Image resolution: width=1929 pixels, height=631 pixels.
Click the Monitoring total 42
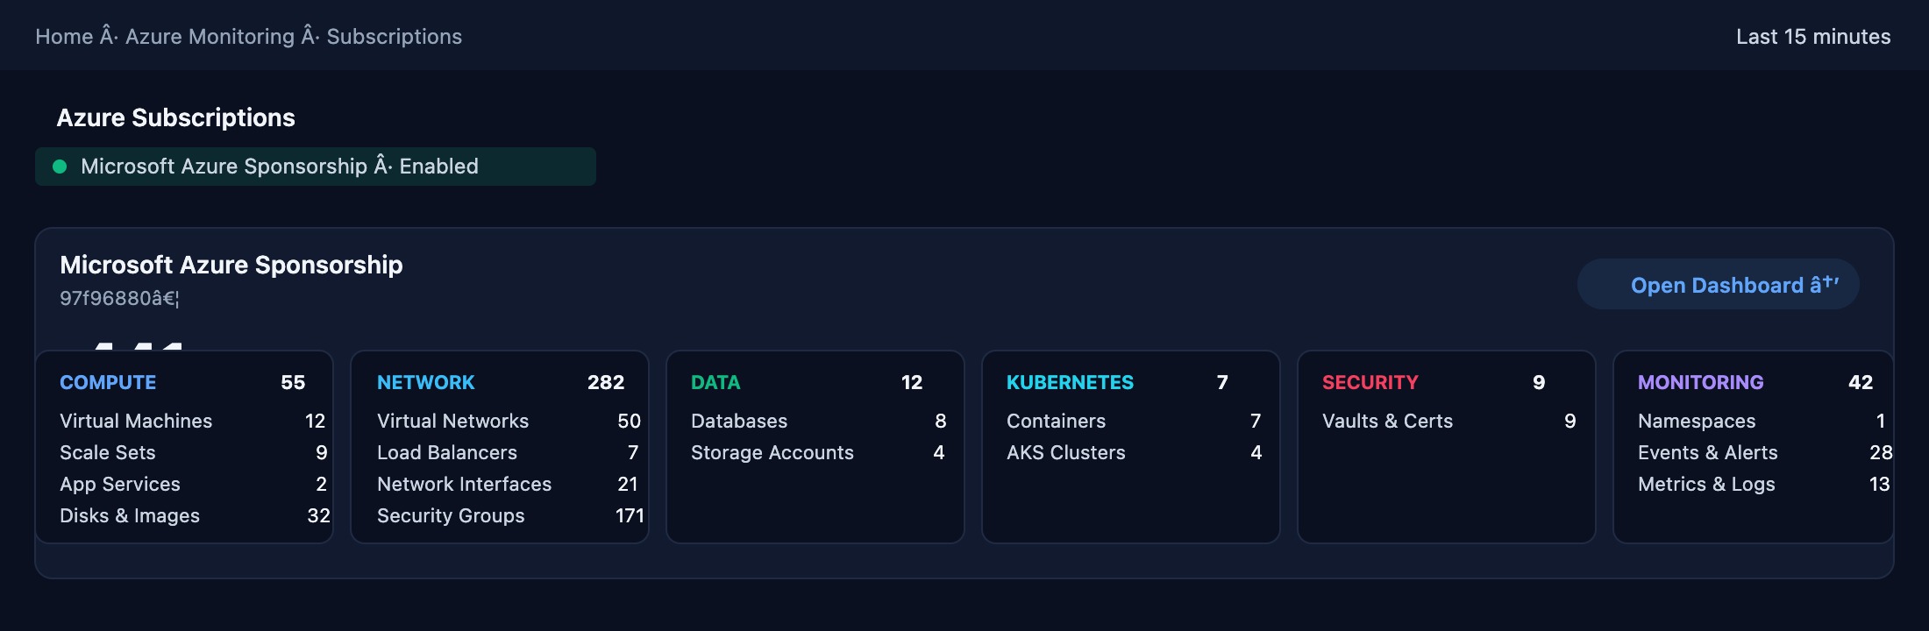[1861, 382]
